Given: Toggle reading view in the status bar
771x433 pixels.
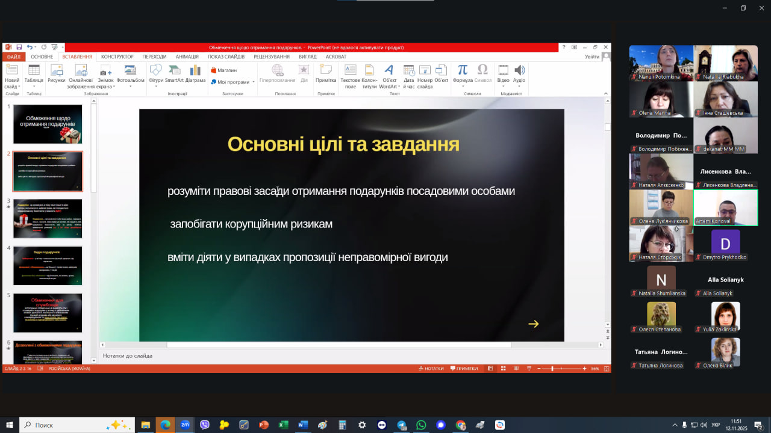Looking at the screenshot, I should (x=515, y=369).
